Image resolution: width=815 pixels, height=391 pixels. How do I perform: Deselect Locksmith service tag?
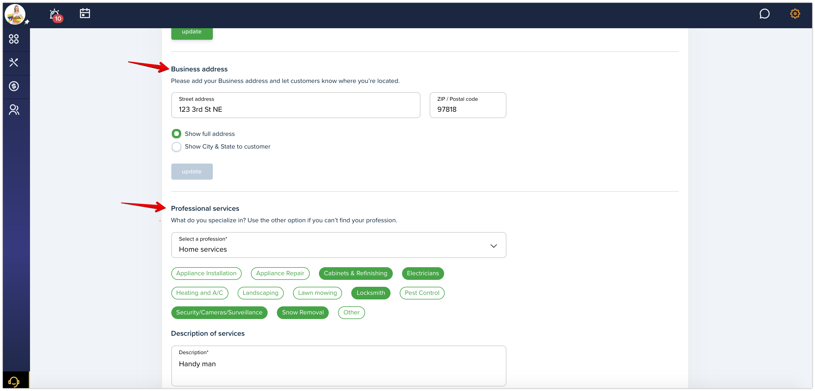(x=371, y=293)
